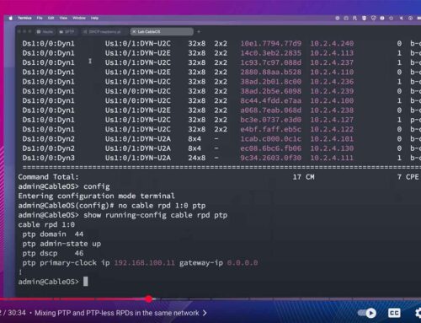This screenshot has height=323, width=421.
Task: Open the Edit menu
Action: (x=51, y=18)
